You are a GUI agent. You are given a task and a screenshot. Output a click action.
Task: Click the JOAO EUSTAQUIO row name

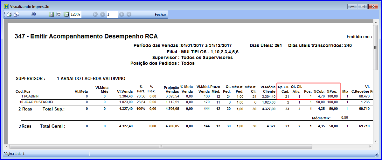point(38,102)
